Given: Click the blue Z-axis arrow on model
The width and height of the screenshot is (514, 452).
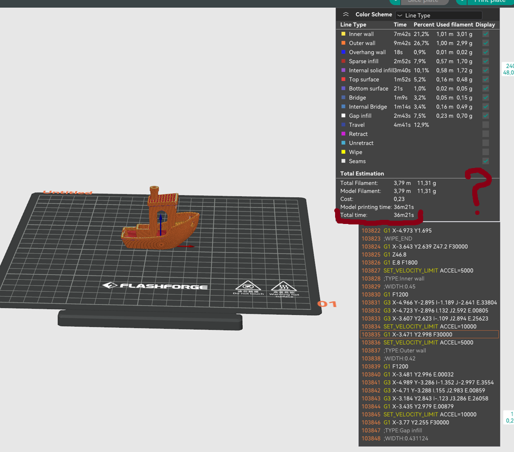Looking at the screenshot, I should coord(160,223).
